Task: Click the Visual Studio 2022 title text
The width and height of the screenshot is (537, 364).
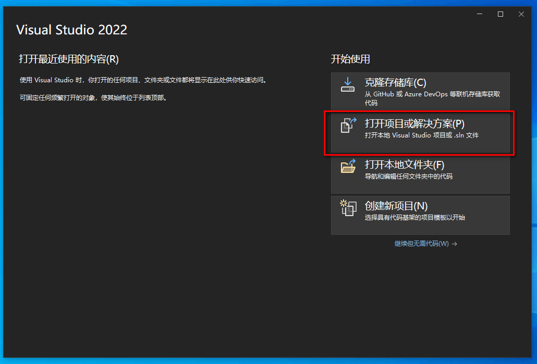Action: pos(71,30)
